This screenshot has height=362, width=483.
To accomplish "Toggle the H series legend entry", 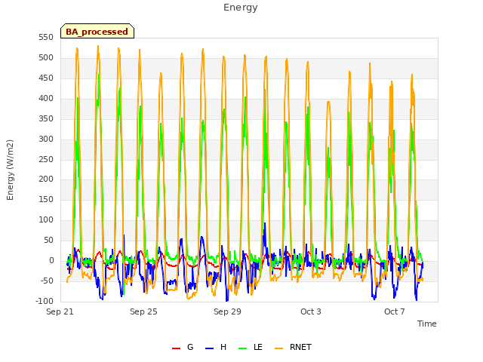I will click(x=216, y=347).
